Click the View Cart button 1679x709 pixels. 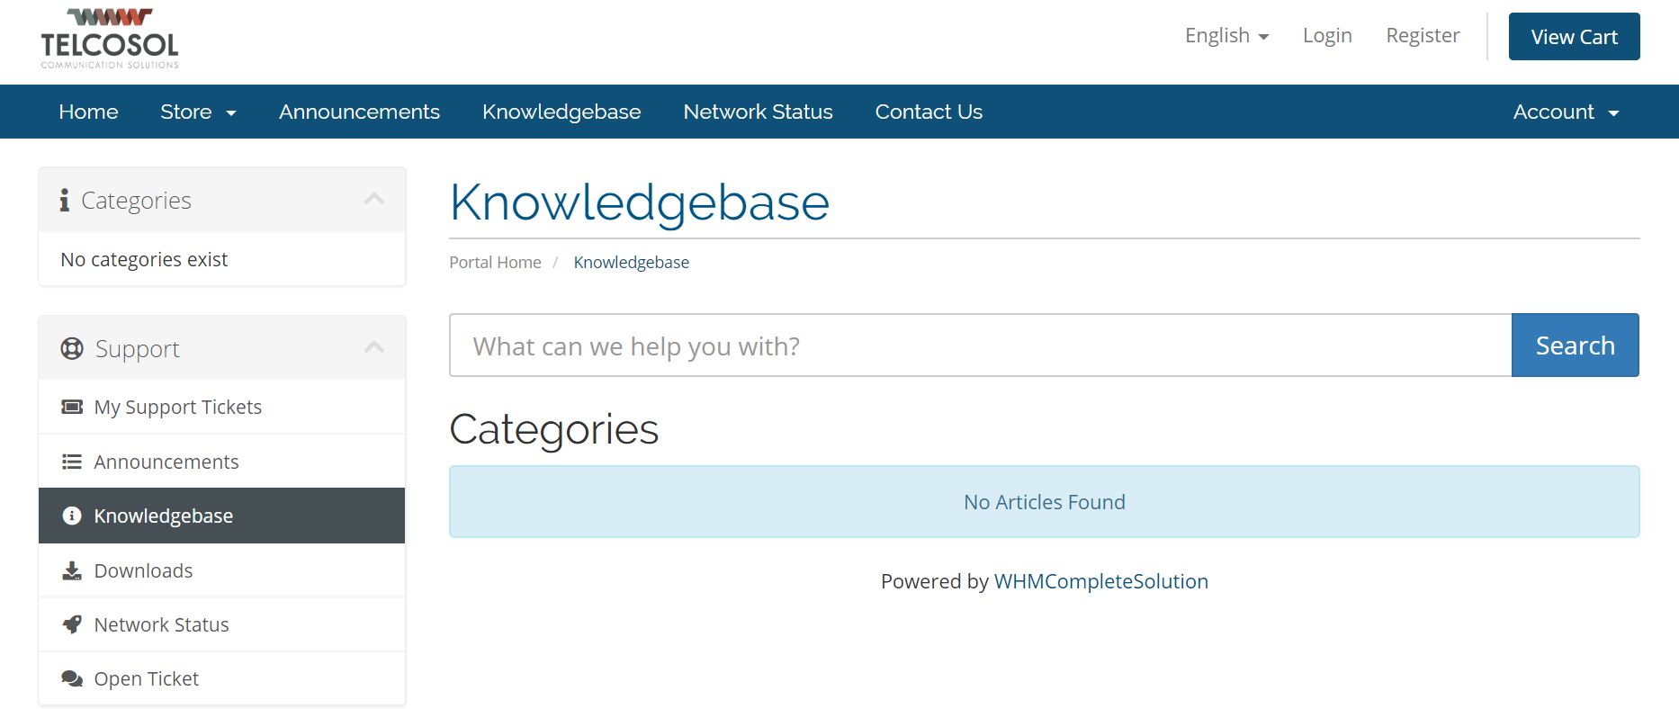(x=1575, y=37)
